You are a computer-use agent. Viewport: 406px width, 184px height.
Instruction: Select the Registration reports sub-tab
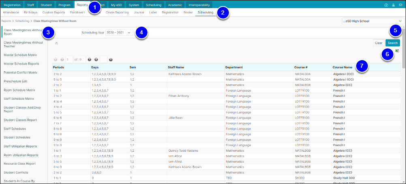pos(170,13)
